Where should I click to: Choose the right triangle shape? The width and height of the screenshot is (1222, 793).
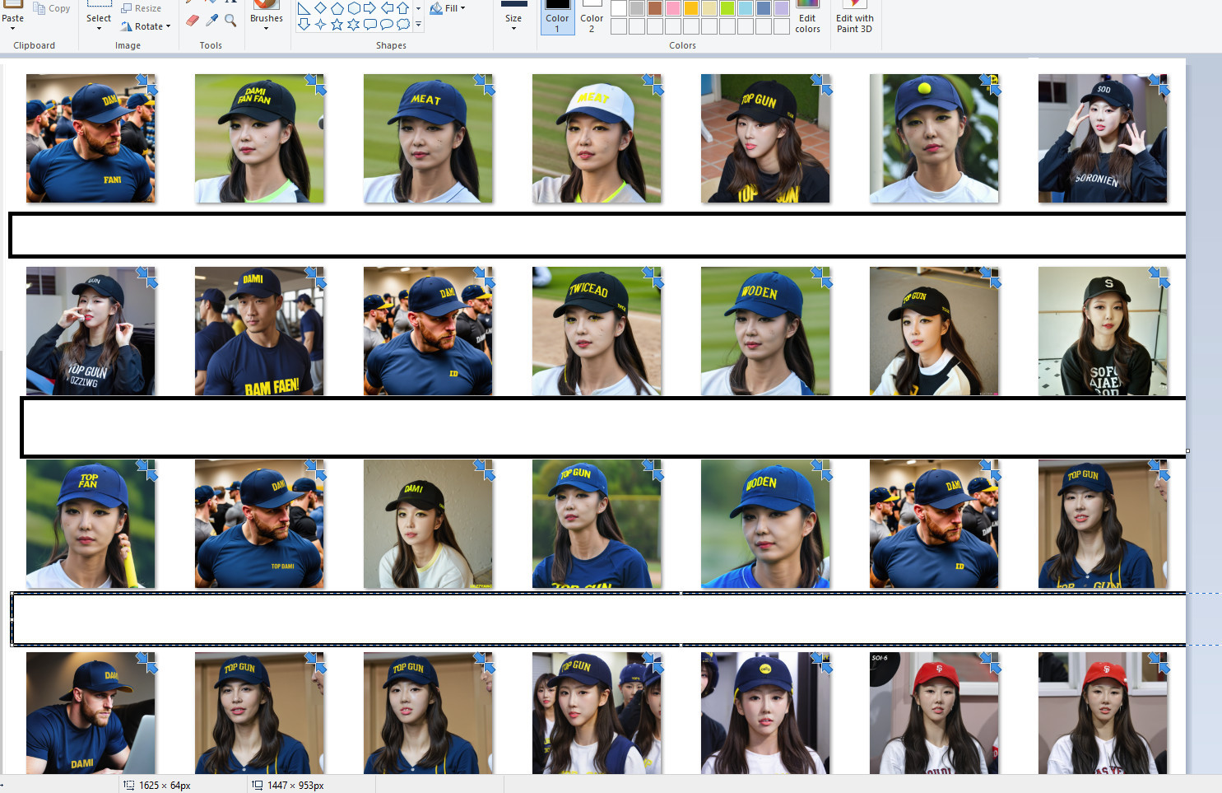click(304, 8)
